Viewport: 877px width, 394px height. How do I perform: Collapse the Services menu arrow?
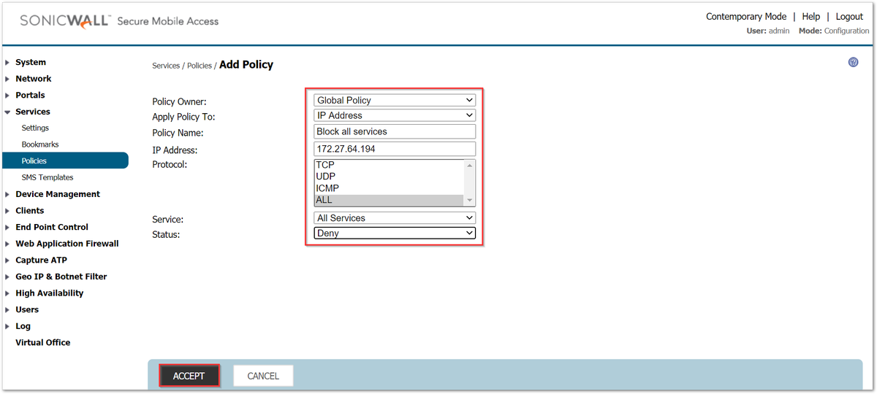pos(7,112)
